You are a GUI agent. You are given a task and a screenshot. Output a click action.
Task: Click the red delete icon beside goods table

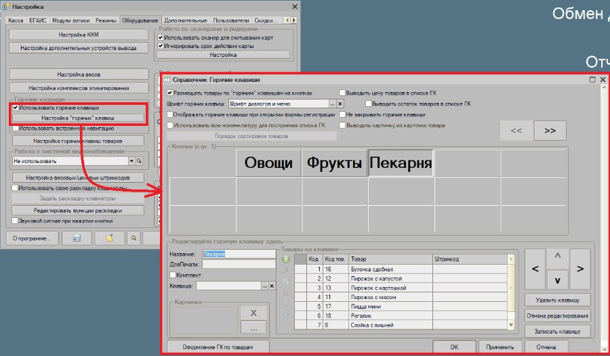[285, 293]
